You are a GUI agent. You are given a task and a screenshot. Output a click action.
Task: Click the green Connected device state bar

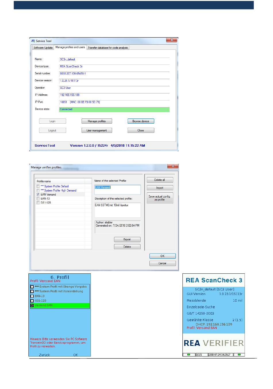tap(114, 109)
